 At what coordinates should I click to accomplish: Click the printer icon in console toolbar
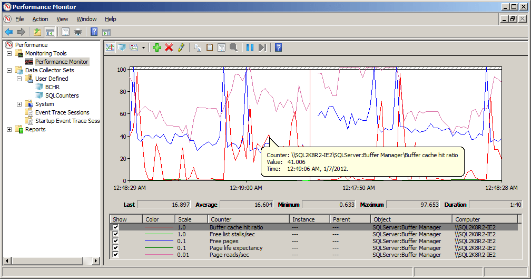tap(78, 32)
